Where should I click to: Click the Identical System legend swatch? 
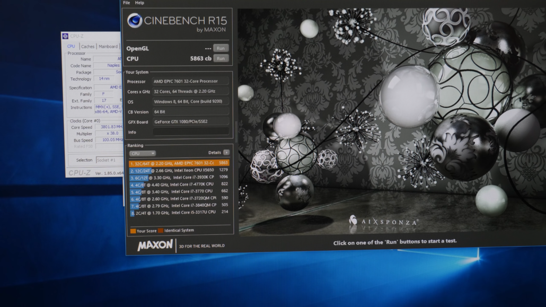click(161, 231)
